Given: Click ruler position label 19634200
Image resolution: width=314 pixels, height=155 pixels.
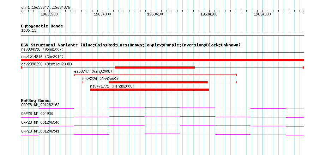Looking at the screenshot, I should click(209, 14).
